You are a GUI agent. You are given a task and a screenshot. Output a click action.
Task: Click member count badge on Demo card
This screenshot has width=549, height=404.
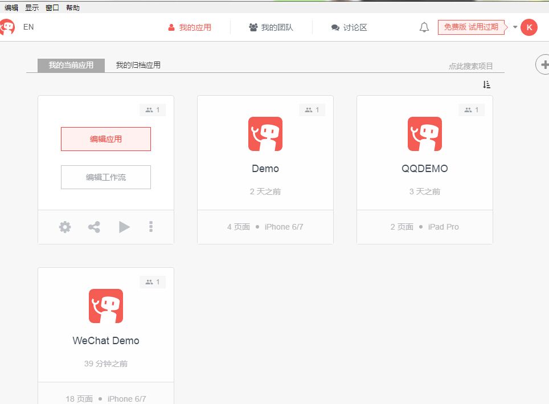tap(312, 110)
